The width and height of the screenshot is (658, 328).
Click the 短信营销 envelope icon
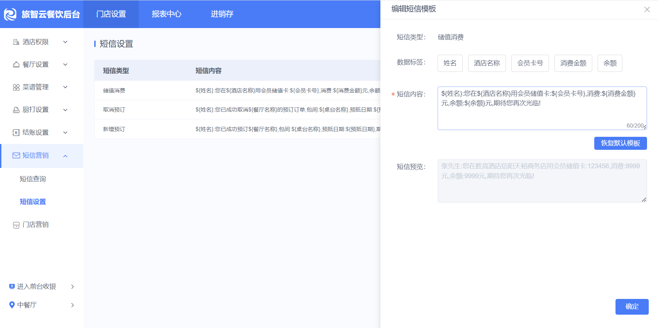[x=16, y=156]
